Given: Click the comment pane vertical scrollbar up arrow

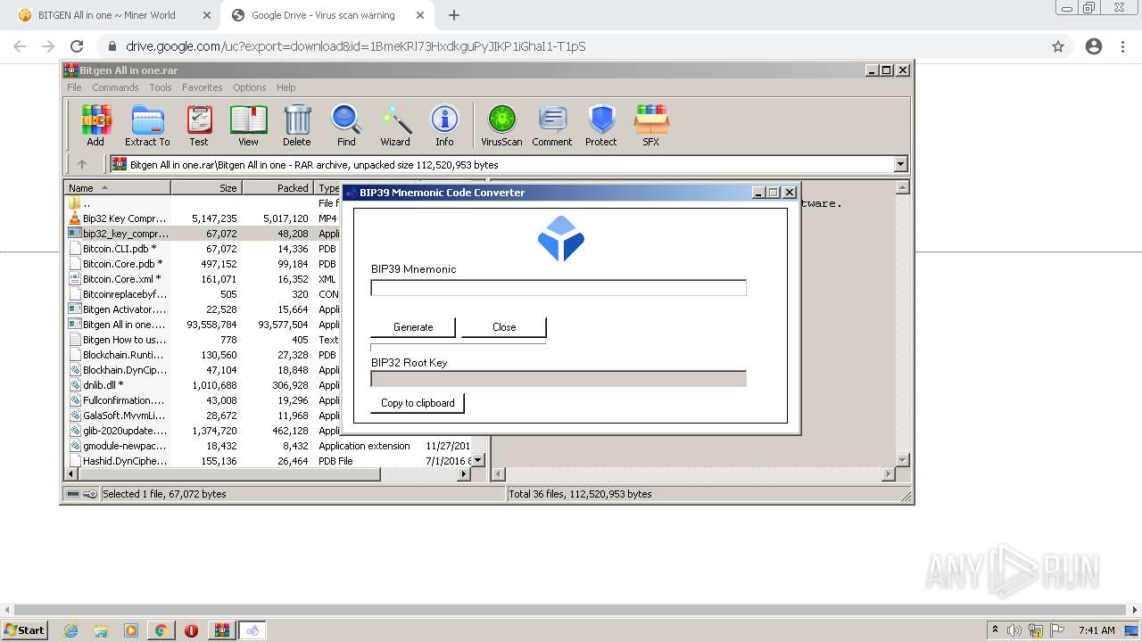Looking at the screenshot, I should tap(902, 188).
